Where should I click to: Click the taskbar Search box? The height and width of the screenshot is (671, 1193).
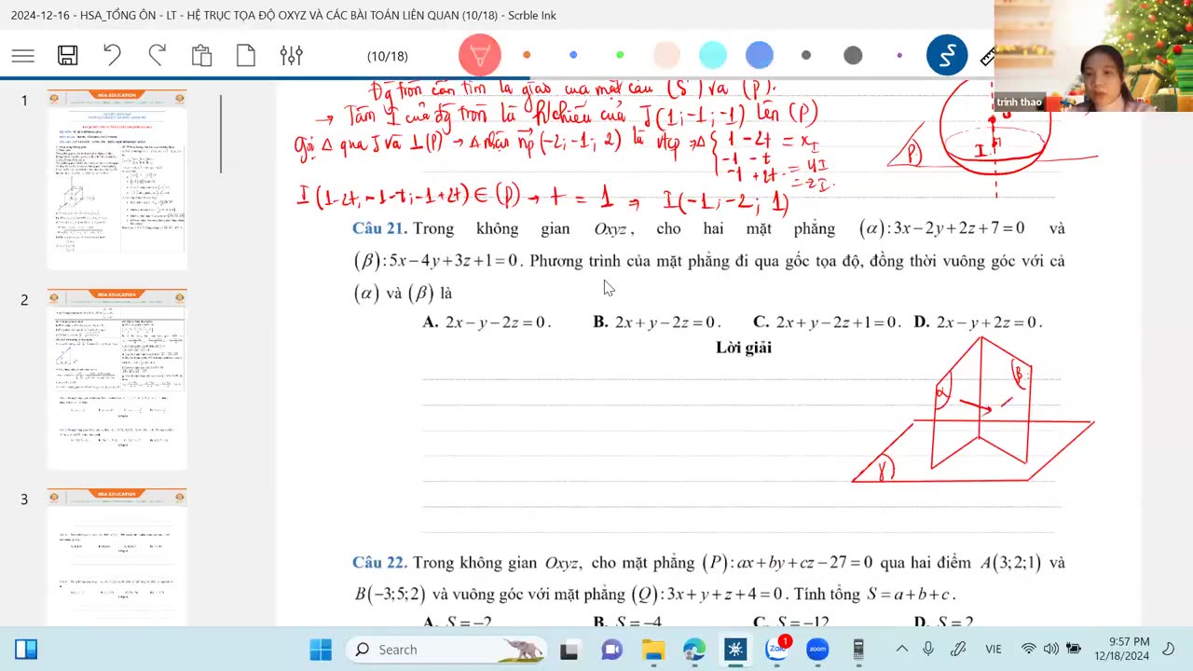(447, 650)
